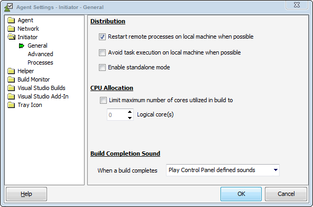Open the Build Monitor folder icon
Screen dimensions: 313x207
[x=11, y=79]
